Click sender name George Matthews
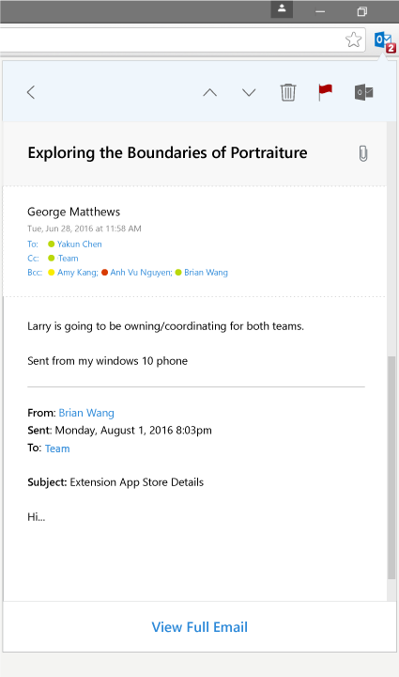399x677 pixels. tap(73, 212)
